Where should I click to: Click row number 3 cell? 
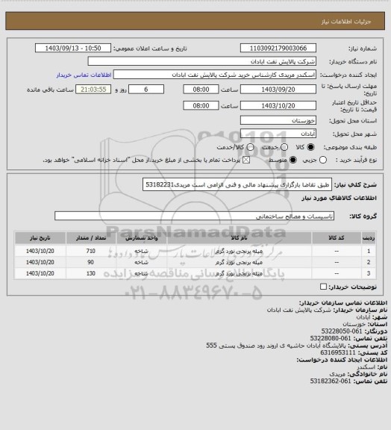(369, 273)
